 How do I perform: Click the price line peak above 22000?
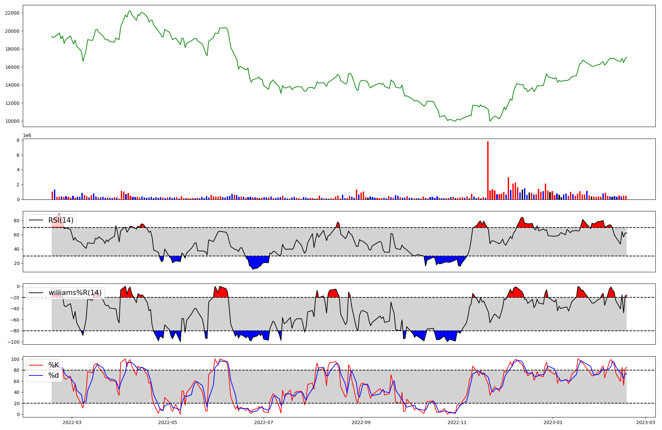(x=130, y=11)
